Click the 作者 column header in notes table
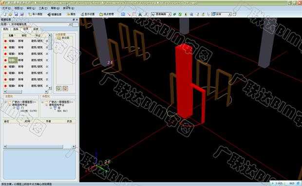 pos(48,122)
